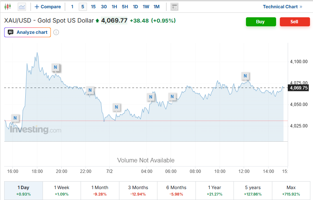Click the AI Analyze chart button
This screenshot has width=313, height=200.
tap(27, 32)
